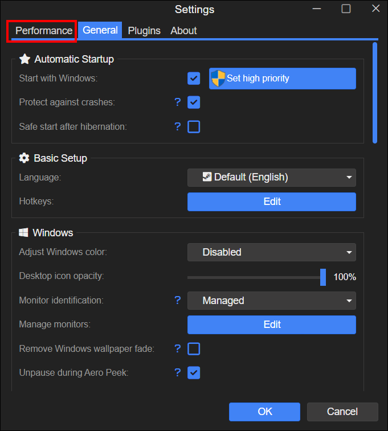Open the Monitor identification Managed dropdown
This screenshot has width=388, height=431.
tap(272, 301)
